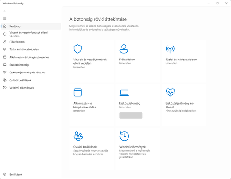Click the large firewall antenna icon
The height and width of the screenshot is (179, 231).
point(170,49)
